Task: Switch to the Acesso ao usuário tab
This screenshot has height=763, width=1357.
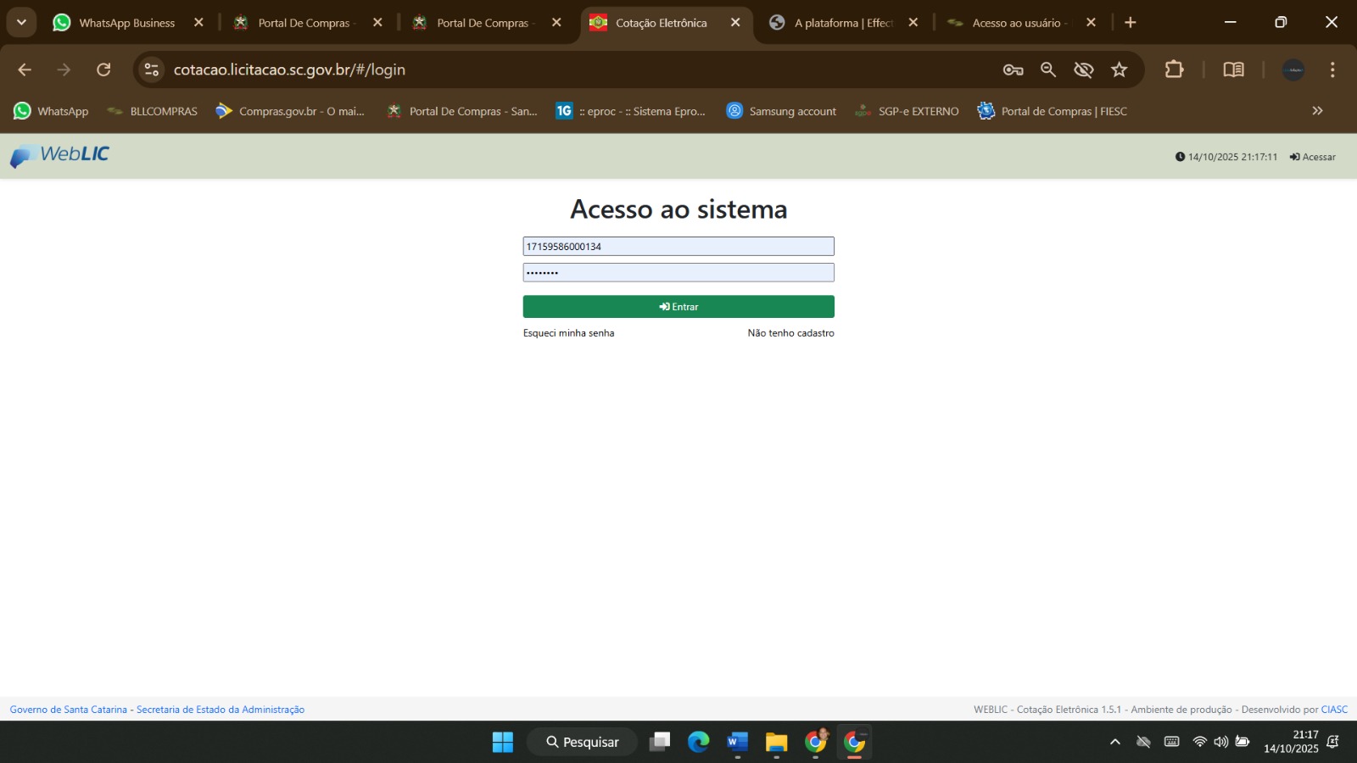Action: [1015, 23]
